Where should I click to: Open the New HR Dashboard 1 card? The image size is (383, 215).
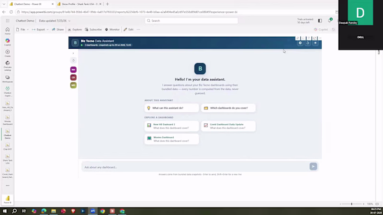(x=172, y=126)
